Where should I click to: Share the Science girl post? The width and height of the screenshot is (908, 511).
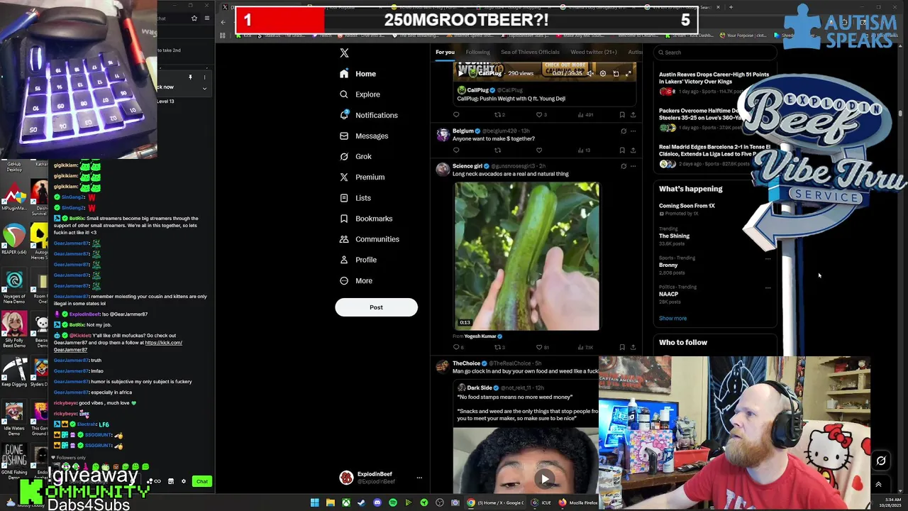click(x=633, y=348)
